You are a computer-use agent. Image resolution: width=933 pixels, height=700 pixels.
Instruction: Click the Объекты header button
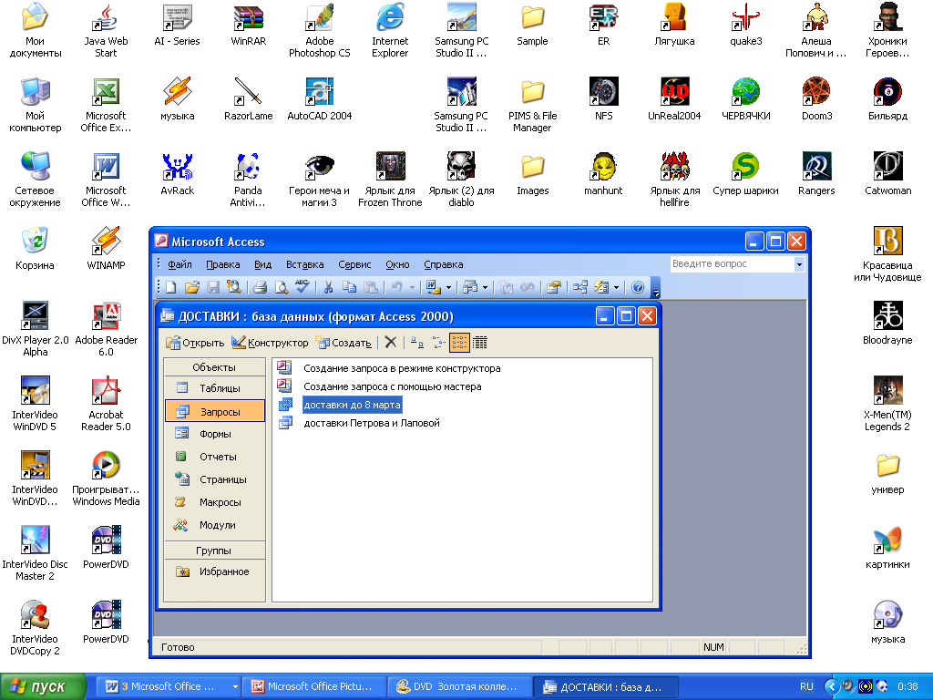pos(215,367)
